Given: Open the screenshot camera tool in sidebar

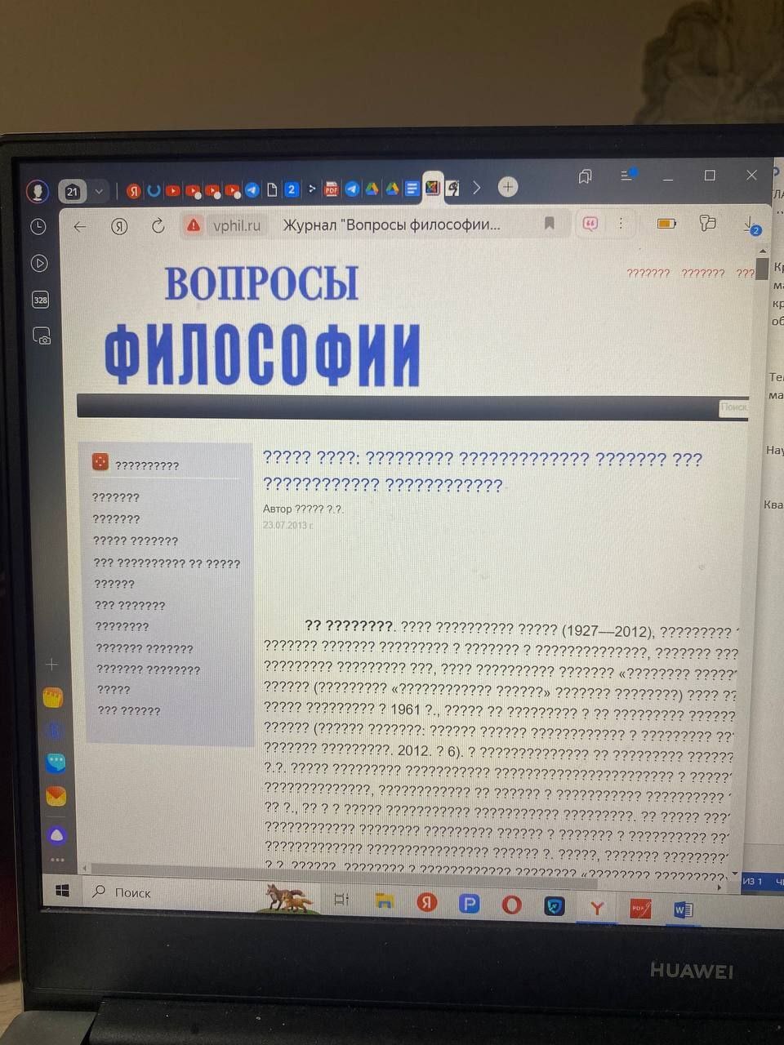Looking at the screenshot, I should pyautogui.click(x=41, y=336).
